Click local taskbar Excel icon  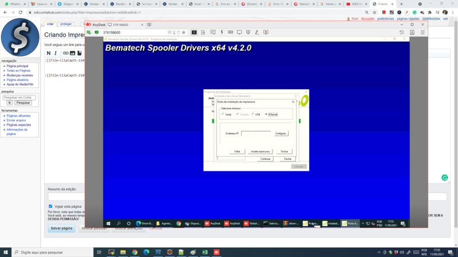[205, 252]
